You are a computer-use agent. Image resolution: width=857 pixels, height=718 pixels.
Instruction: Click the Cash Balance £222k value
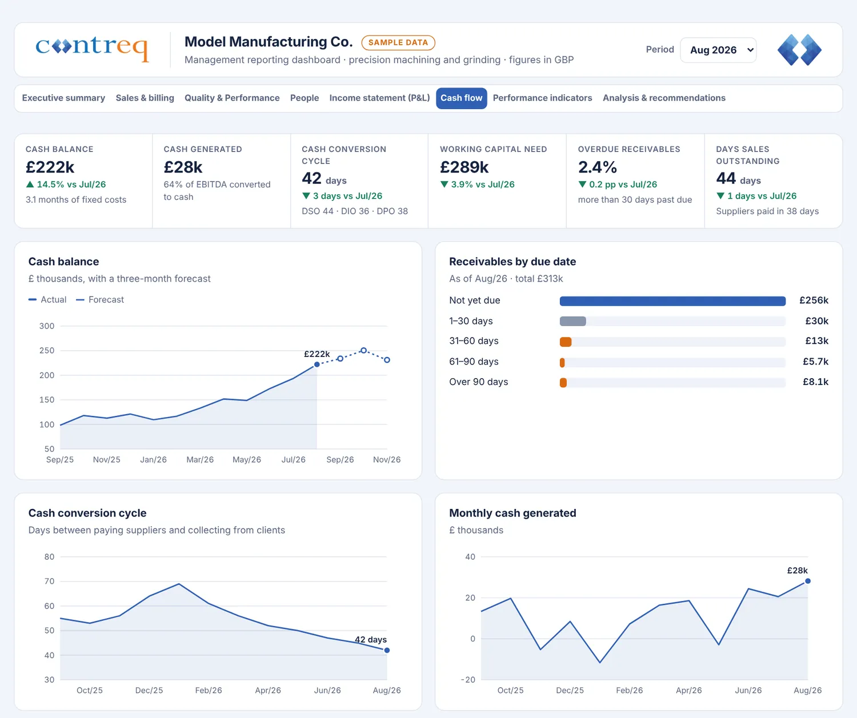pyautogui.click(x=50, y=167)
